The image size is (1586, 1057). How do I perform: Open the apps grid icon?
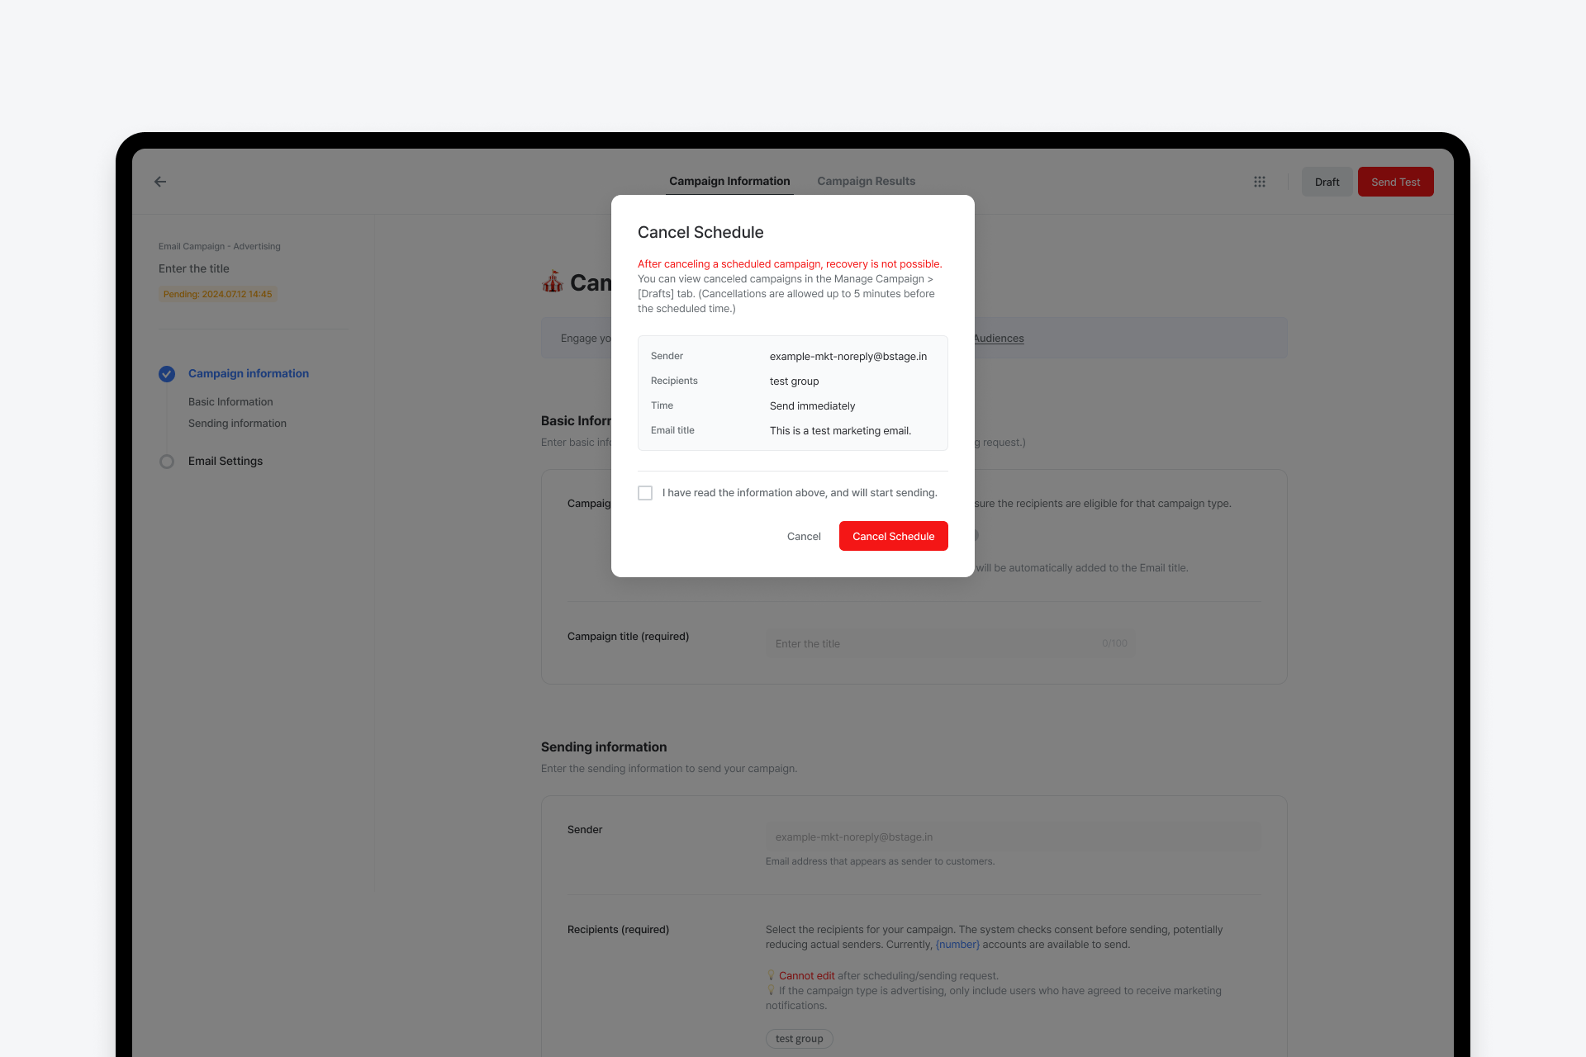[1260, 182]
